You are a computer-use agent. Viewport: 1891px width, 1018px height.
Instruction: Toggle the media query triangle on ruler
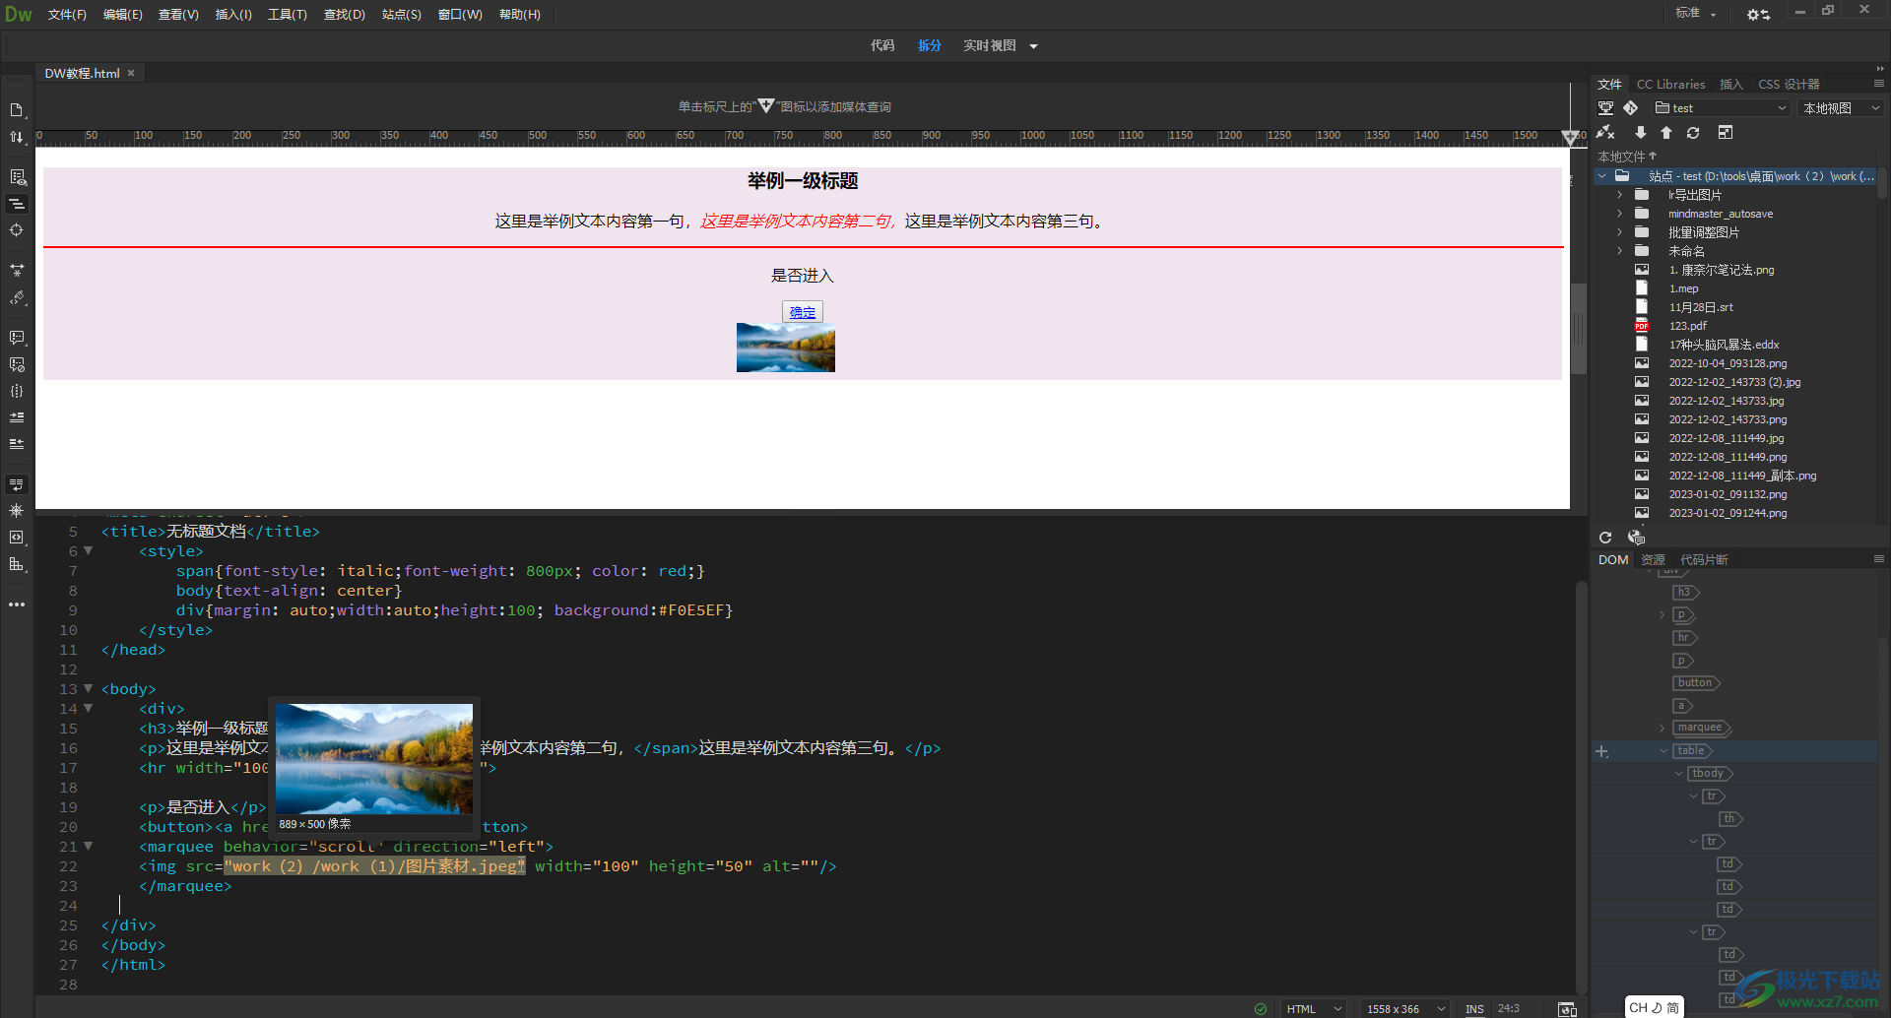coord(1570,137)
